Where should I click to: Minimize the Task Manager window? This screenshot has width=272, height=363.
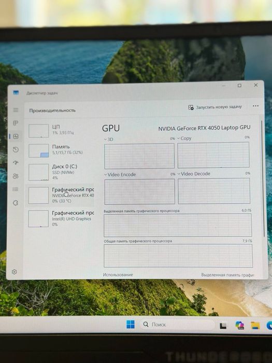click(224, 86)
